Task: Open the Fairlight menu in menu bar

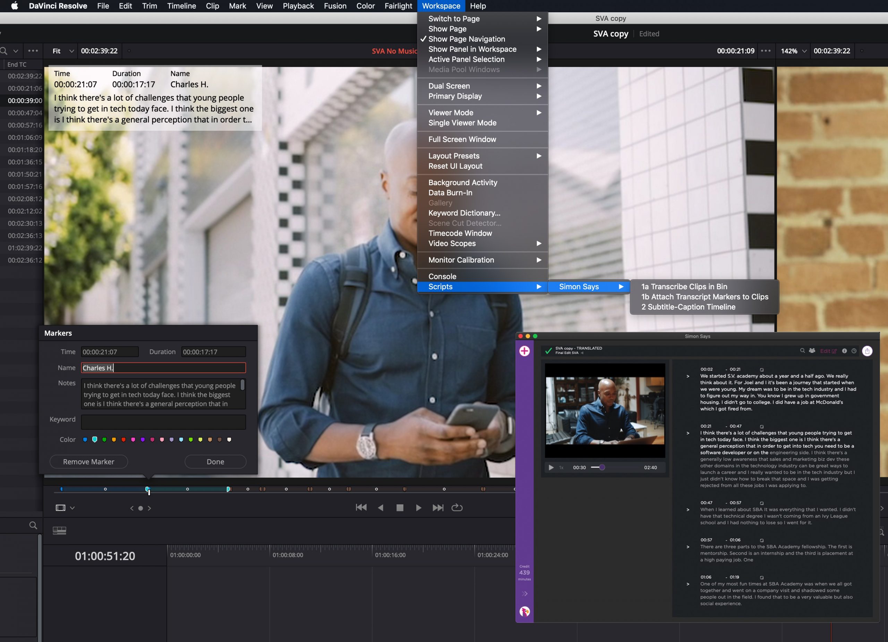Action: (x=398, y=6)
